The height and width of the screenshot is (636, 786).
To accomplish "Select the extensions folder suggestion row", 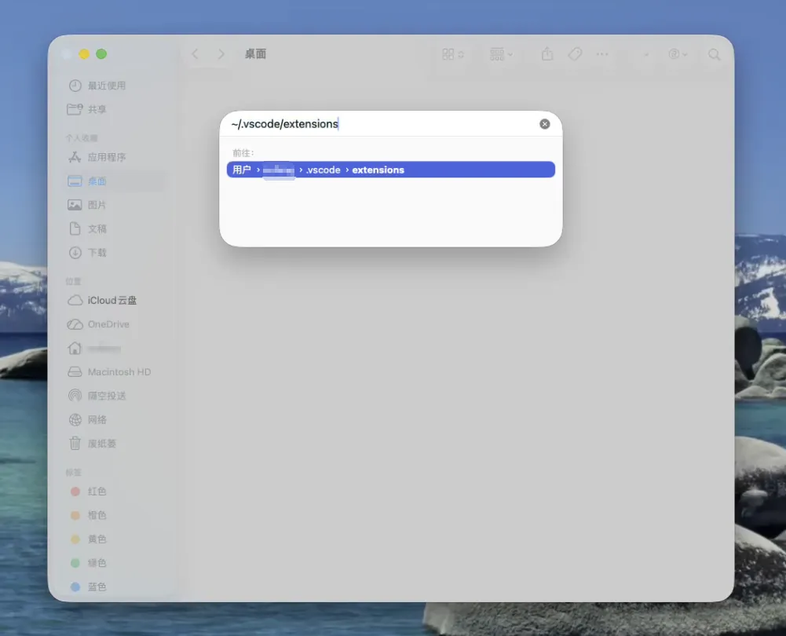I will pos(390,170).
